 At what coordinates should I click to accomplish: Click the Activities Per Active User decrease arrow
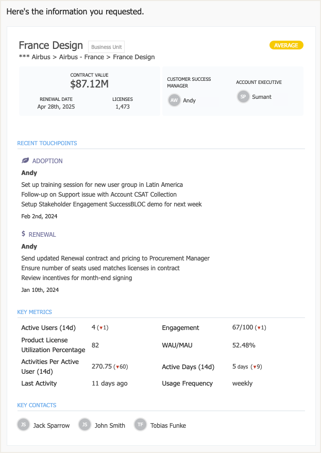point(118,367)
